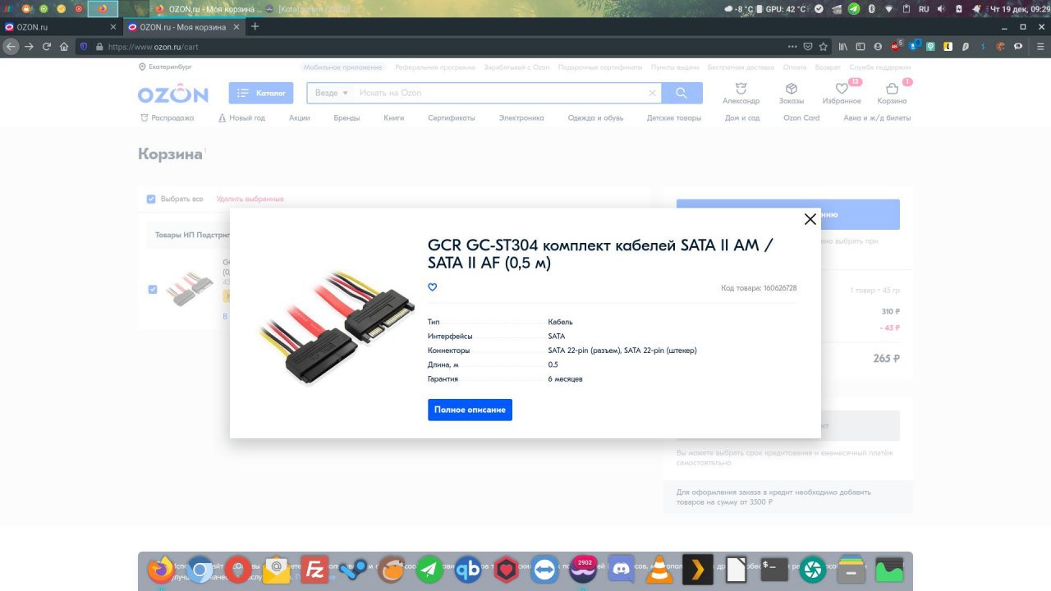Open Избранное favorites icon
Viewport: 1051px width, 591px height.
[x=842, y=94]
